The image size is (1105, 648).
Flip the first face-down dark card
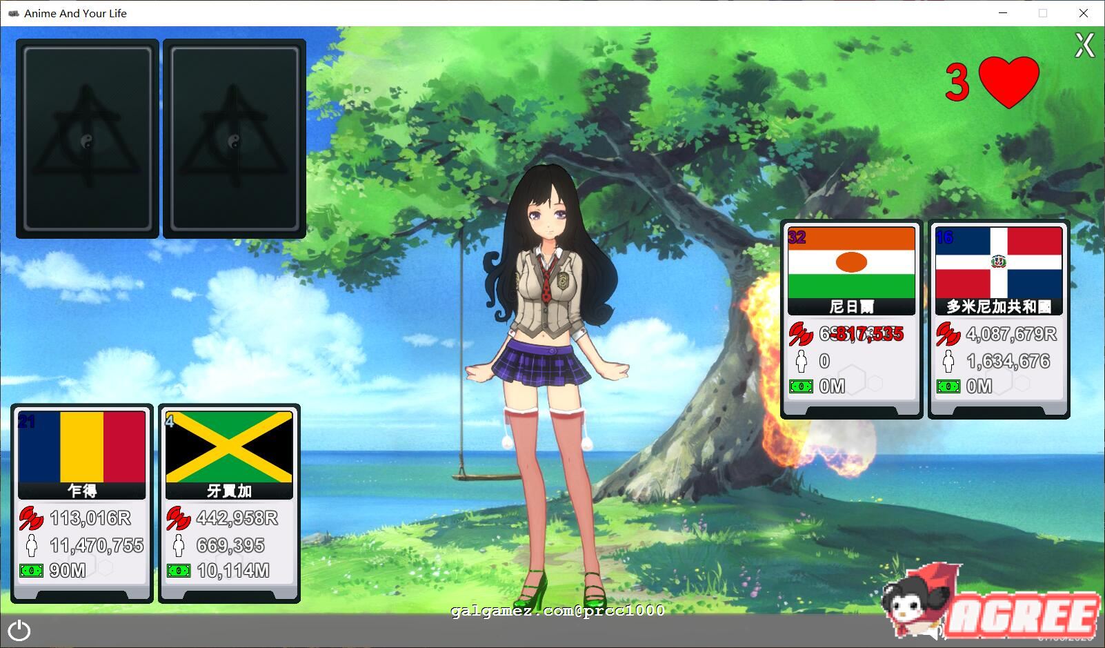(88, 139)
